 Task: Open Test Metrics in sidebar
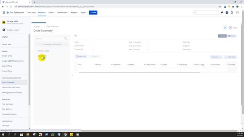pyautogui.click(x=7, y=109)
